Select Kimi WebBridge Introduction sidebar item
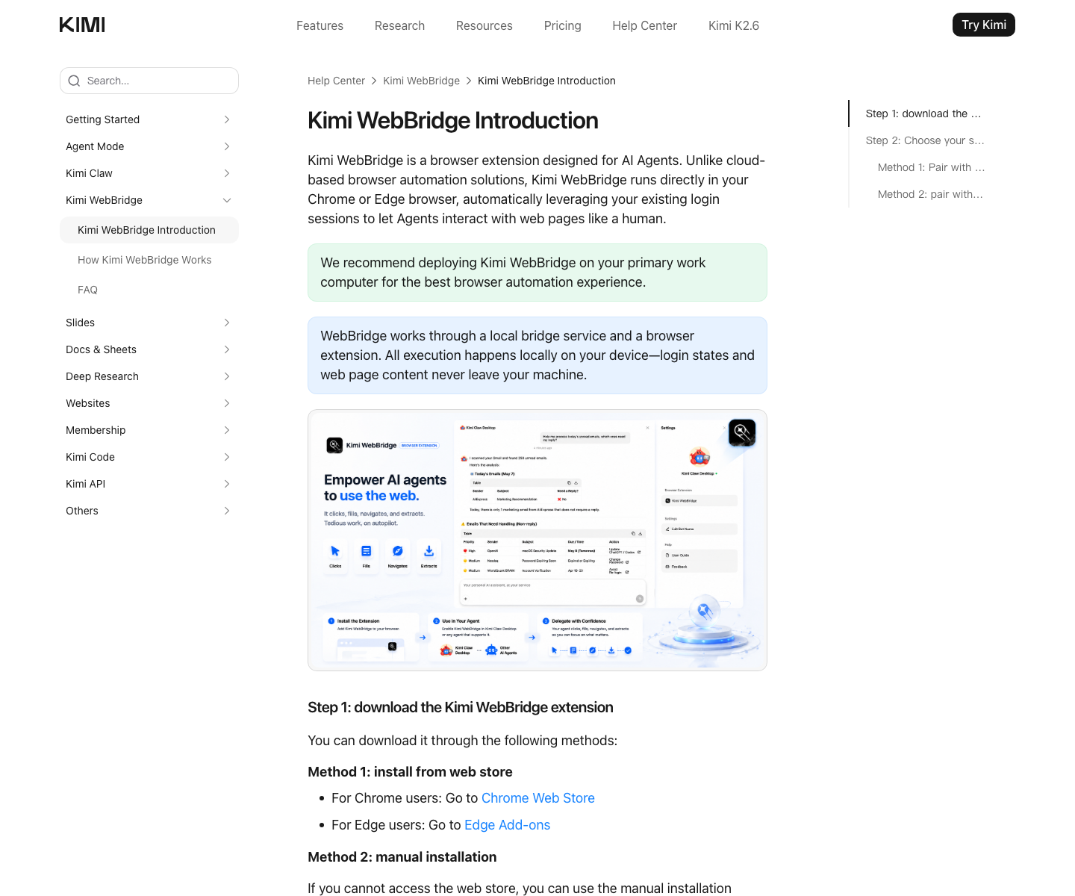 click(149, 230)
